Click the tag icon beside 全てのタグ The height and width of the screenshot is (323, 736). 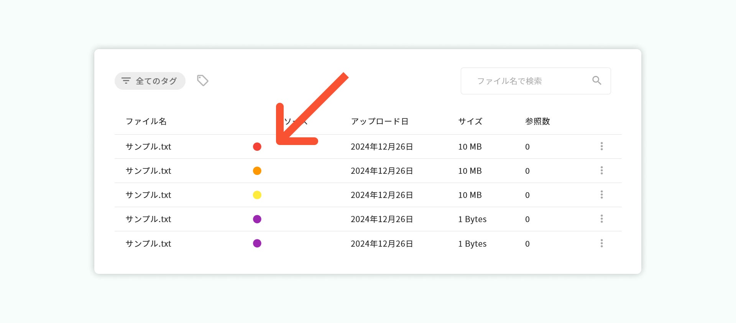click(x=202, y=81)
